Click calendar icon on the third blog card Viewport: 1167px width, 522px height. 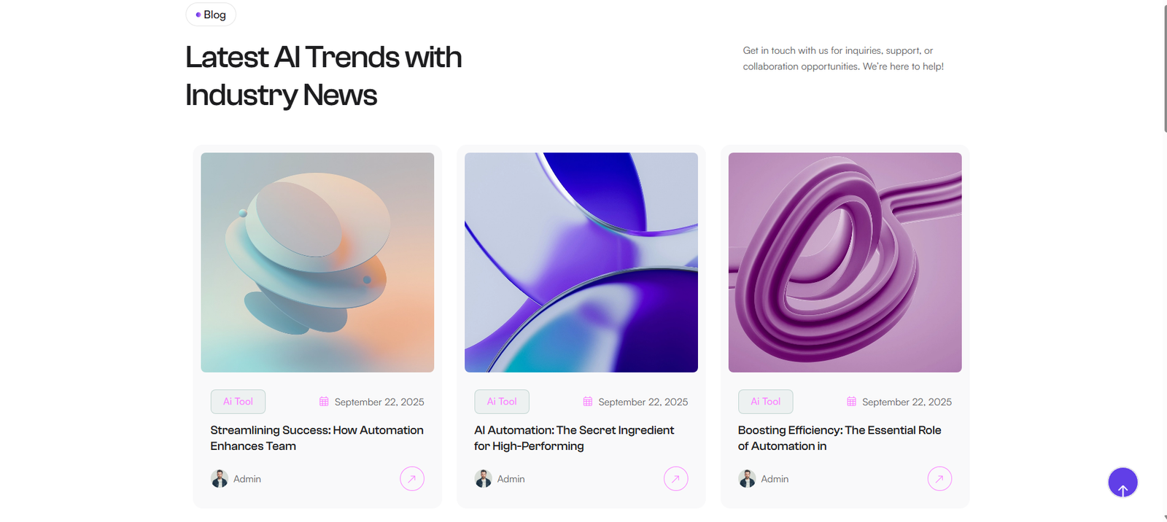(x=851, y=402)
